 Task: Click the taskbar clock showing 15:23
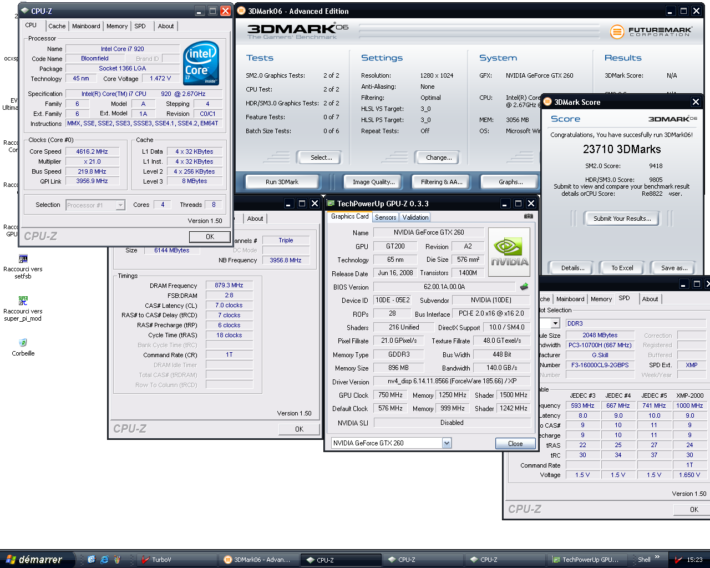(694, 560)
